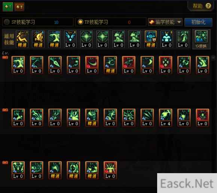Select the blue muscular body common skill icon
Image resolution: width=217 pixels, height=193 pixels.
167,39
